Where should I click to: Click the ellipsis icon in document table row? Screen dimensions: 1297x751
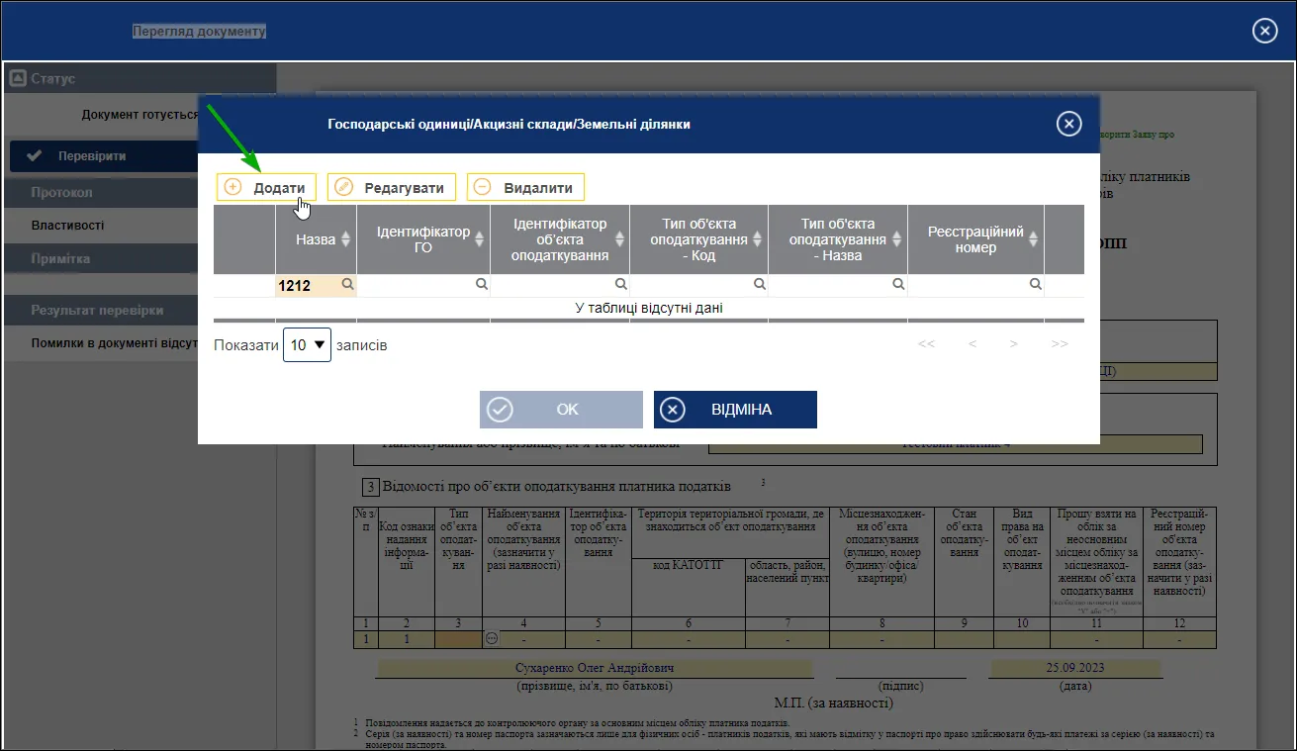click(492, 639)
